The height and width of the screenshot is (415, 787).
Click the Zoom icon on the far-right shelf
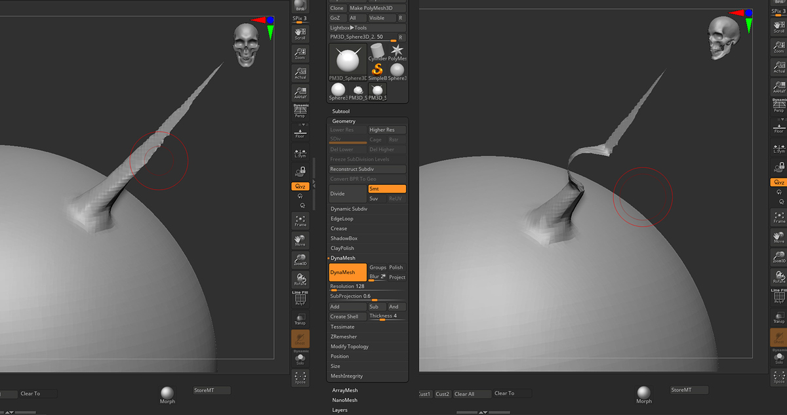pos(778,46)
